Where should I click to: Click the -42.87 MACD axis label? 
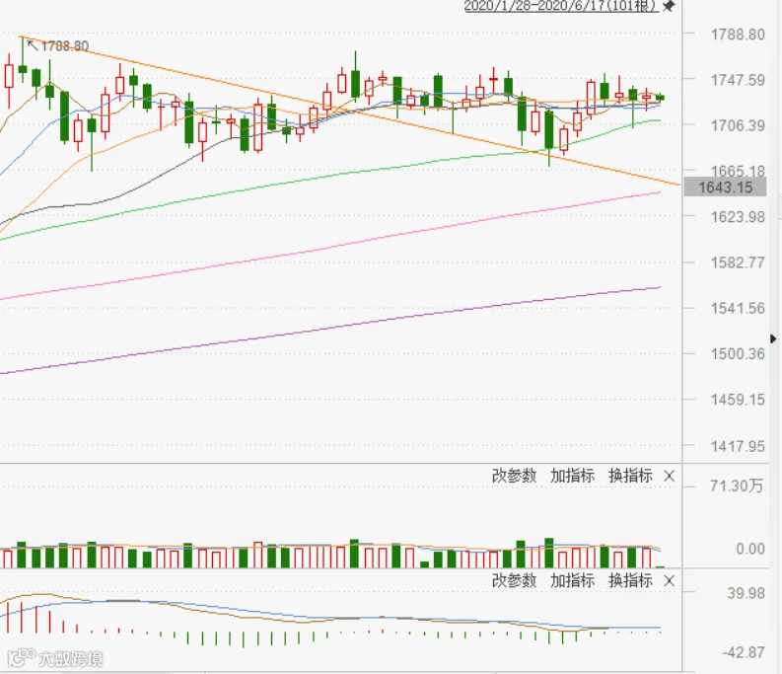pyautogui.click(x=744, y=652)
